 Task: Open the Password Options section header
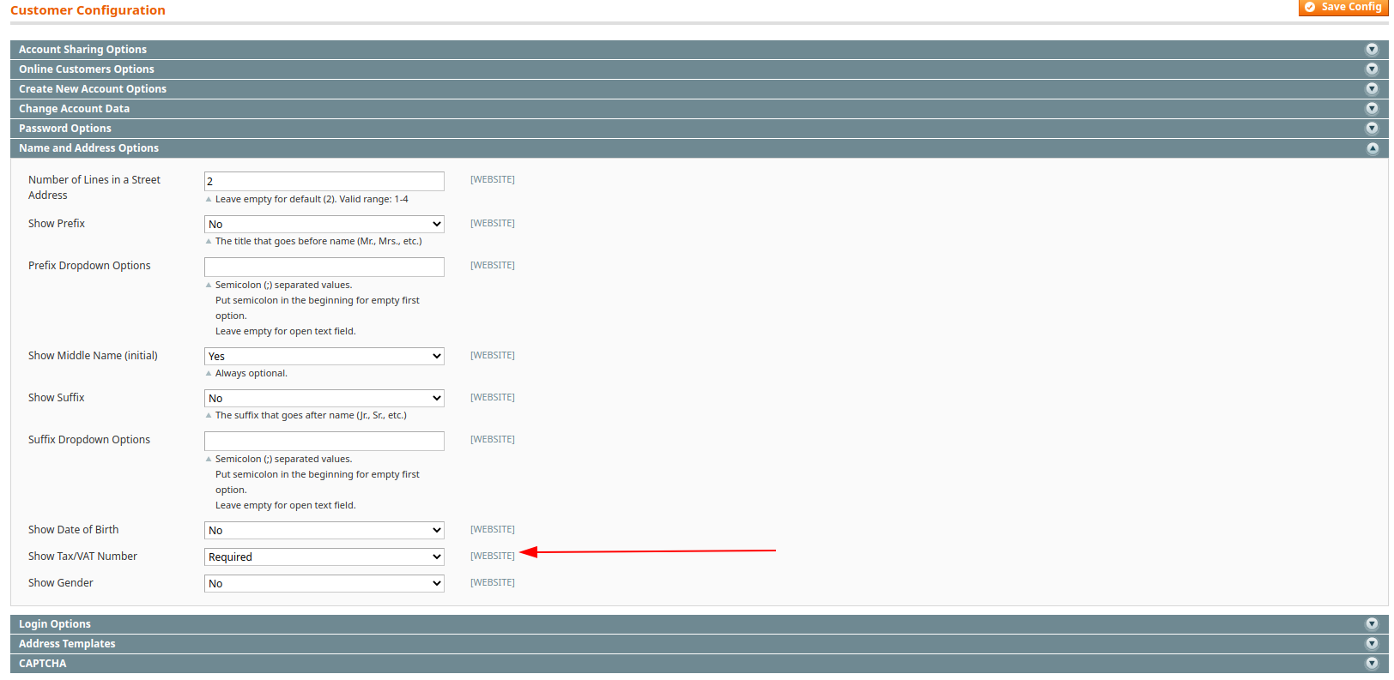tap(699, 129)
